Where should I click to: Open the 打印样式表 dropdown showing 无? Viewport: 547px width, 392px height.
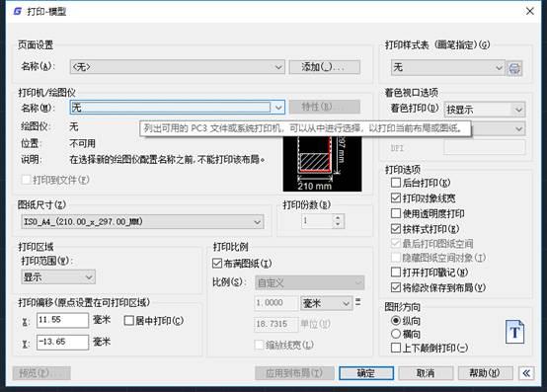click(448, 67)
